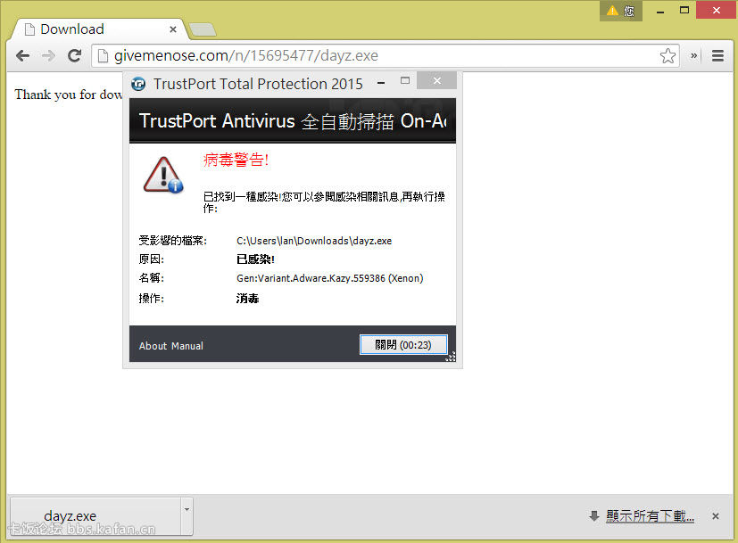
Task: Bookmark this page with the star icon
Action: coord(668,56)
